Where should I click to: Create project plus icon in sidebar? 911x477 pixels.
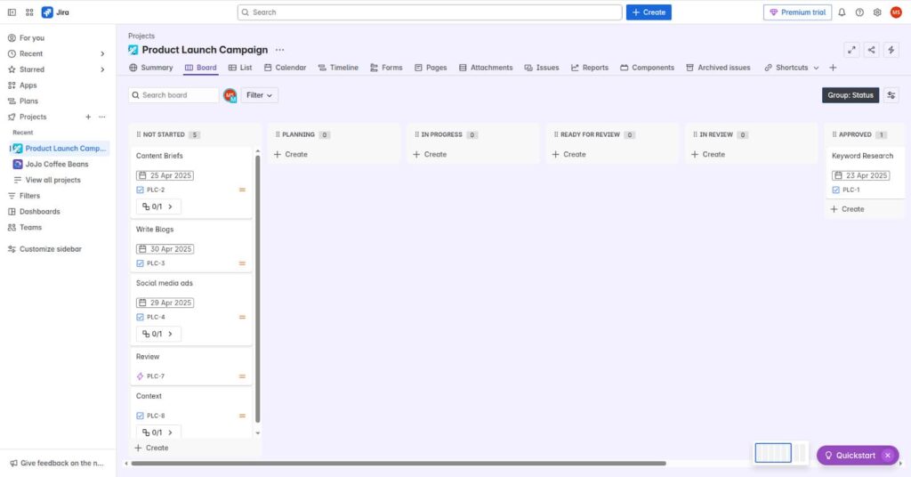tap(88, 117)
